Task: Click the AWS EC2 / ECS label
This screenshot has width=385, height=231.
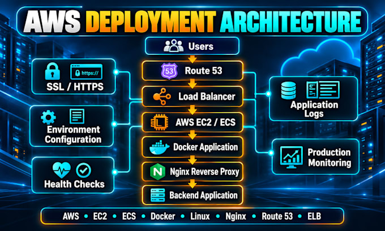Action: pos(206,122)
